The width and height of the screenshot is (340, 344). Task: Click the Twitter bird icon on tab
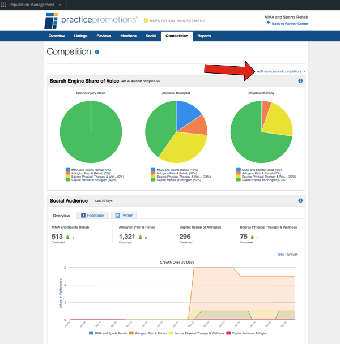pos(117,215)
